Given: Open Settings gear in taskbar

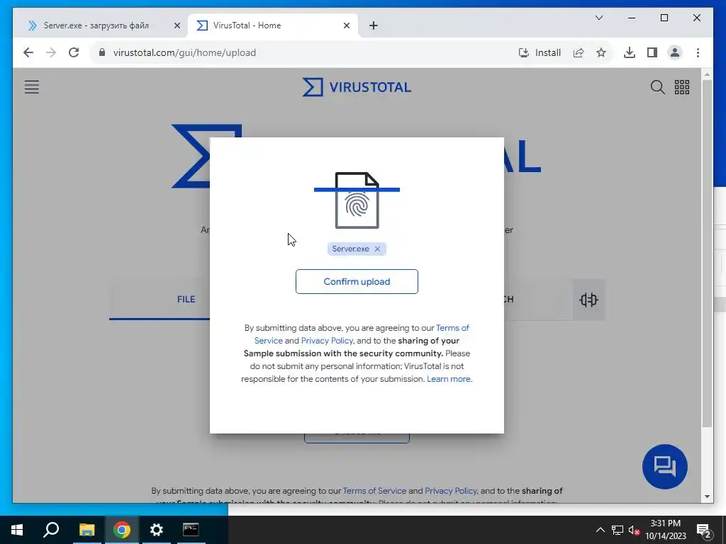Looking at the screenshot, I should 157,530.
